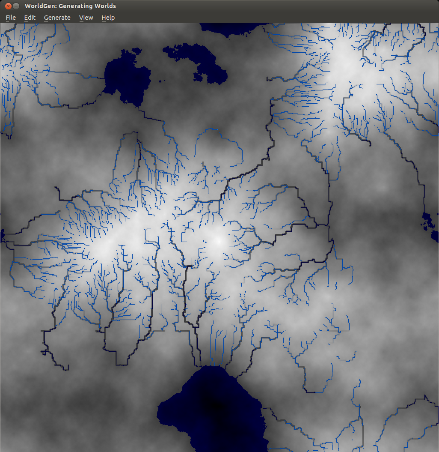Open the Generate menu
Image resolution: width=439 pixels, height=452 pixels.
57,18
